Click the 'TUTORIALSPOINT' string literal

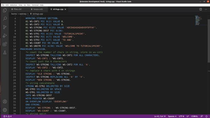(74, 34)
